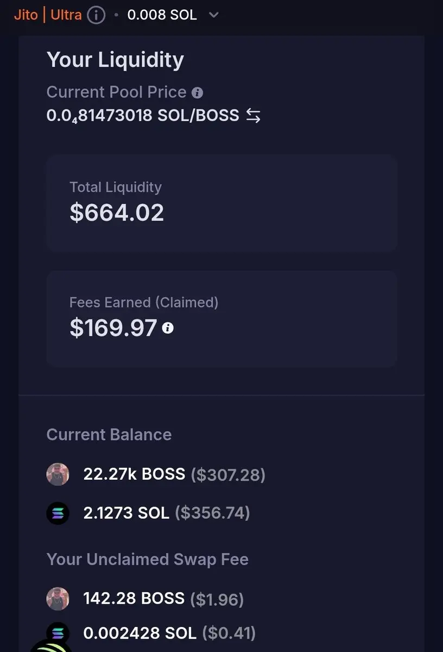Click the SOL logo beside 0.002428 SOL
The width and height of the screenshot is (443, 652).
click(58, 632)
